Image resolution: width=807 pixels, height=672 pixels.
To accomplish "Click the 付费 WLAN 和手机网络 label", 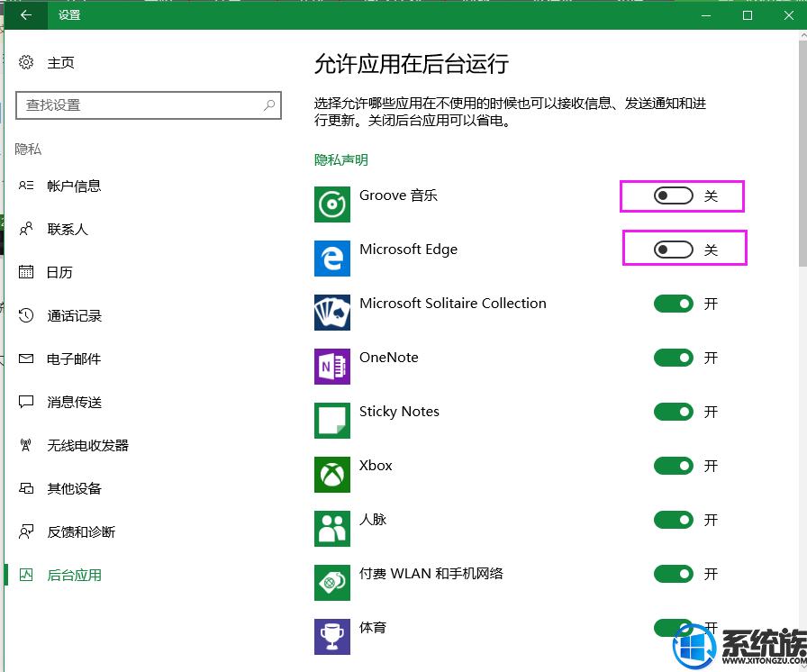I will point(431,574).
